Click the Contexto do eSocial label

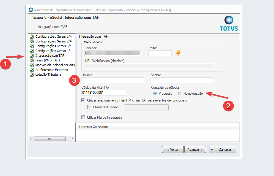pos(166,88)
